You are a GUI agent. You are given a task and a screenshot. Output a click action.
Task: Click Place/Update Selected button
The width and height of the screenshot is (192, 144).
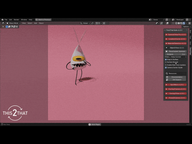coord(176,51)
